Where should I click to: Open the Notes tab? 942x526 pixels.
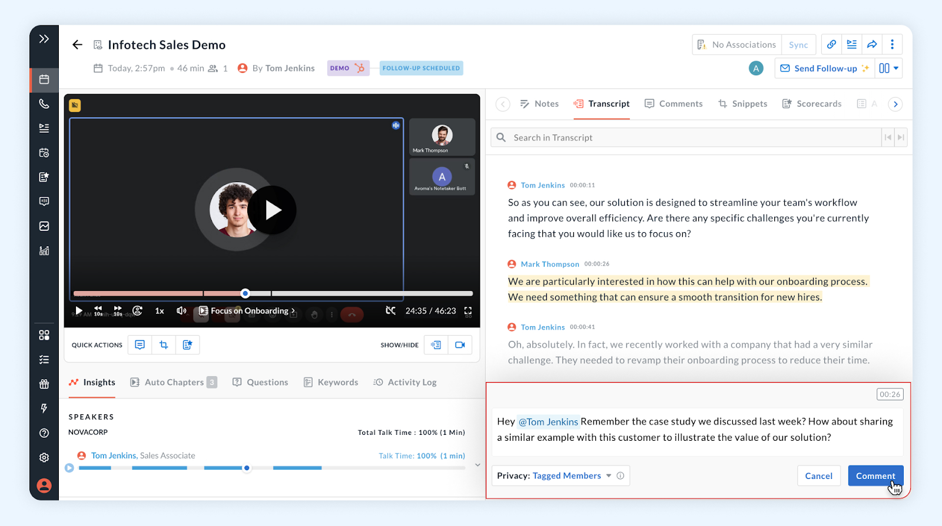(539, 104)
